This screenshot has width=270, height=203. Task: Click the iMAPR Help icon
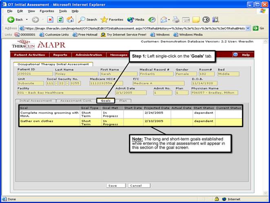click(235, 55)
